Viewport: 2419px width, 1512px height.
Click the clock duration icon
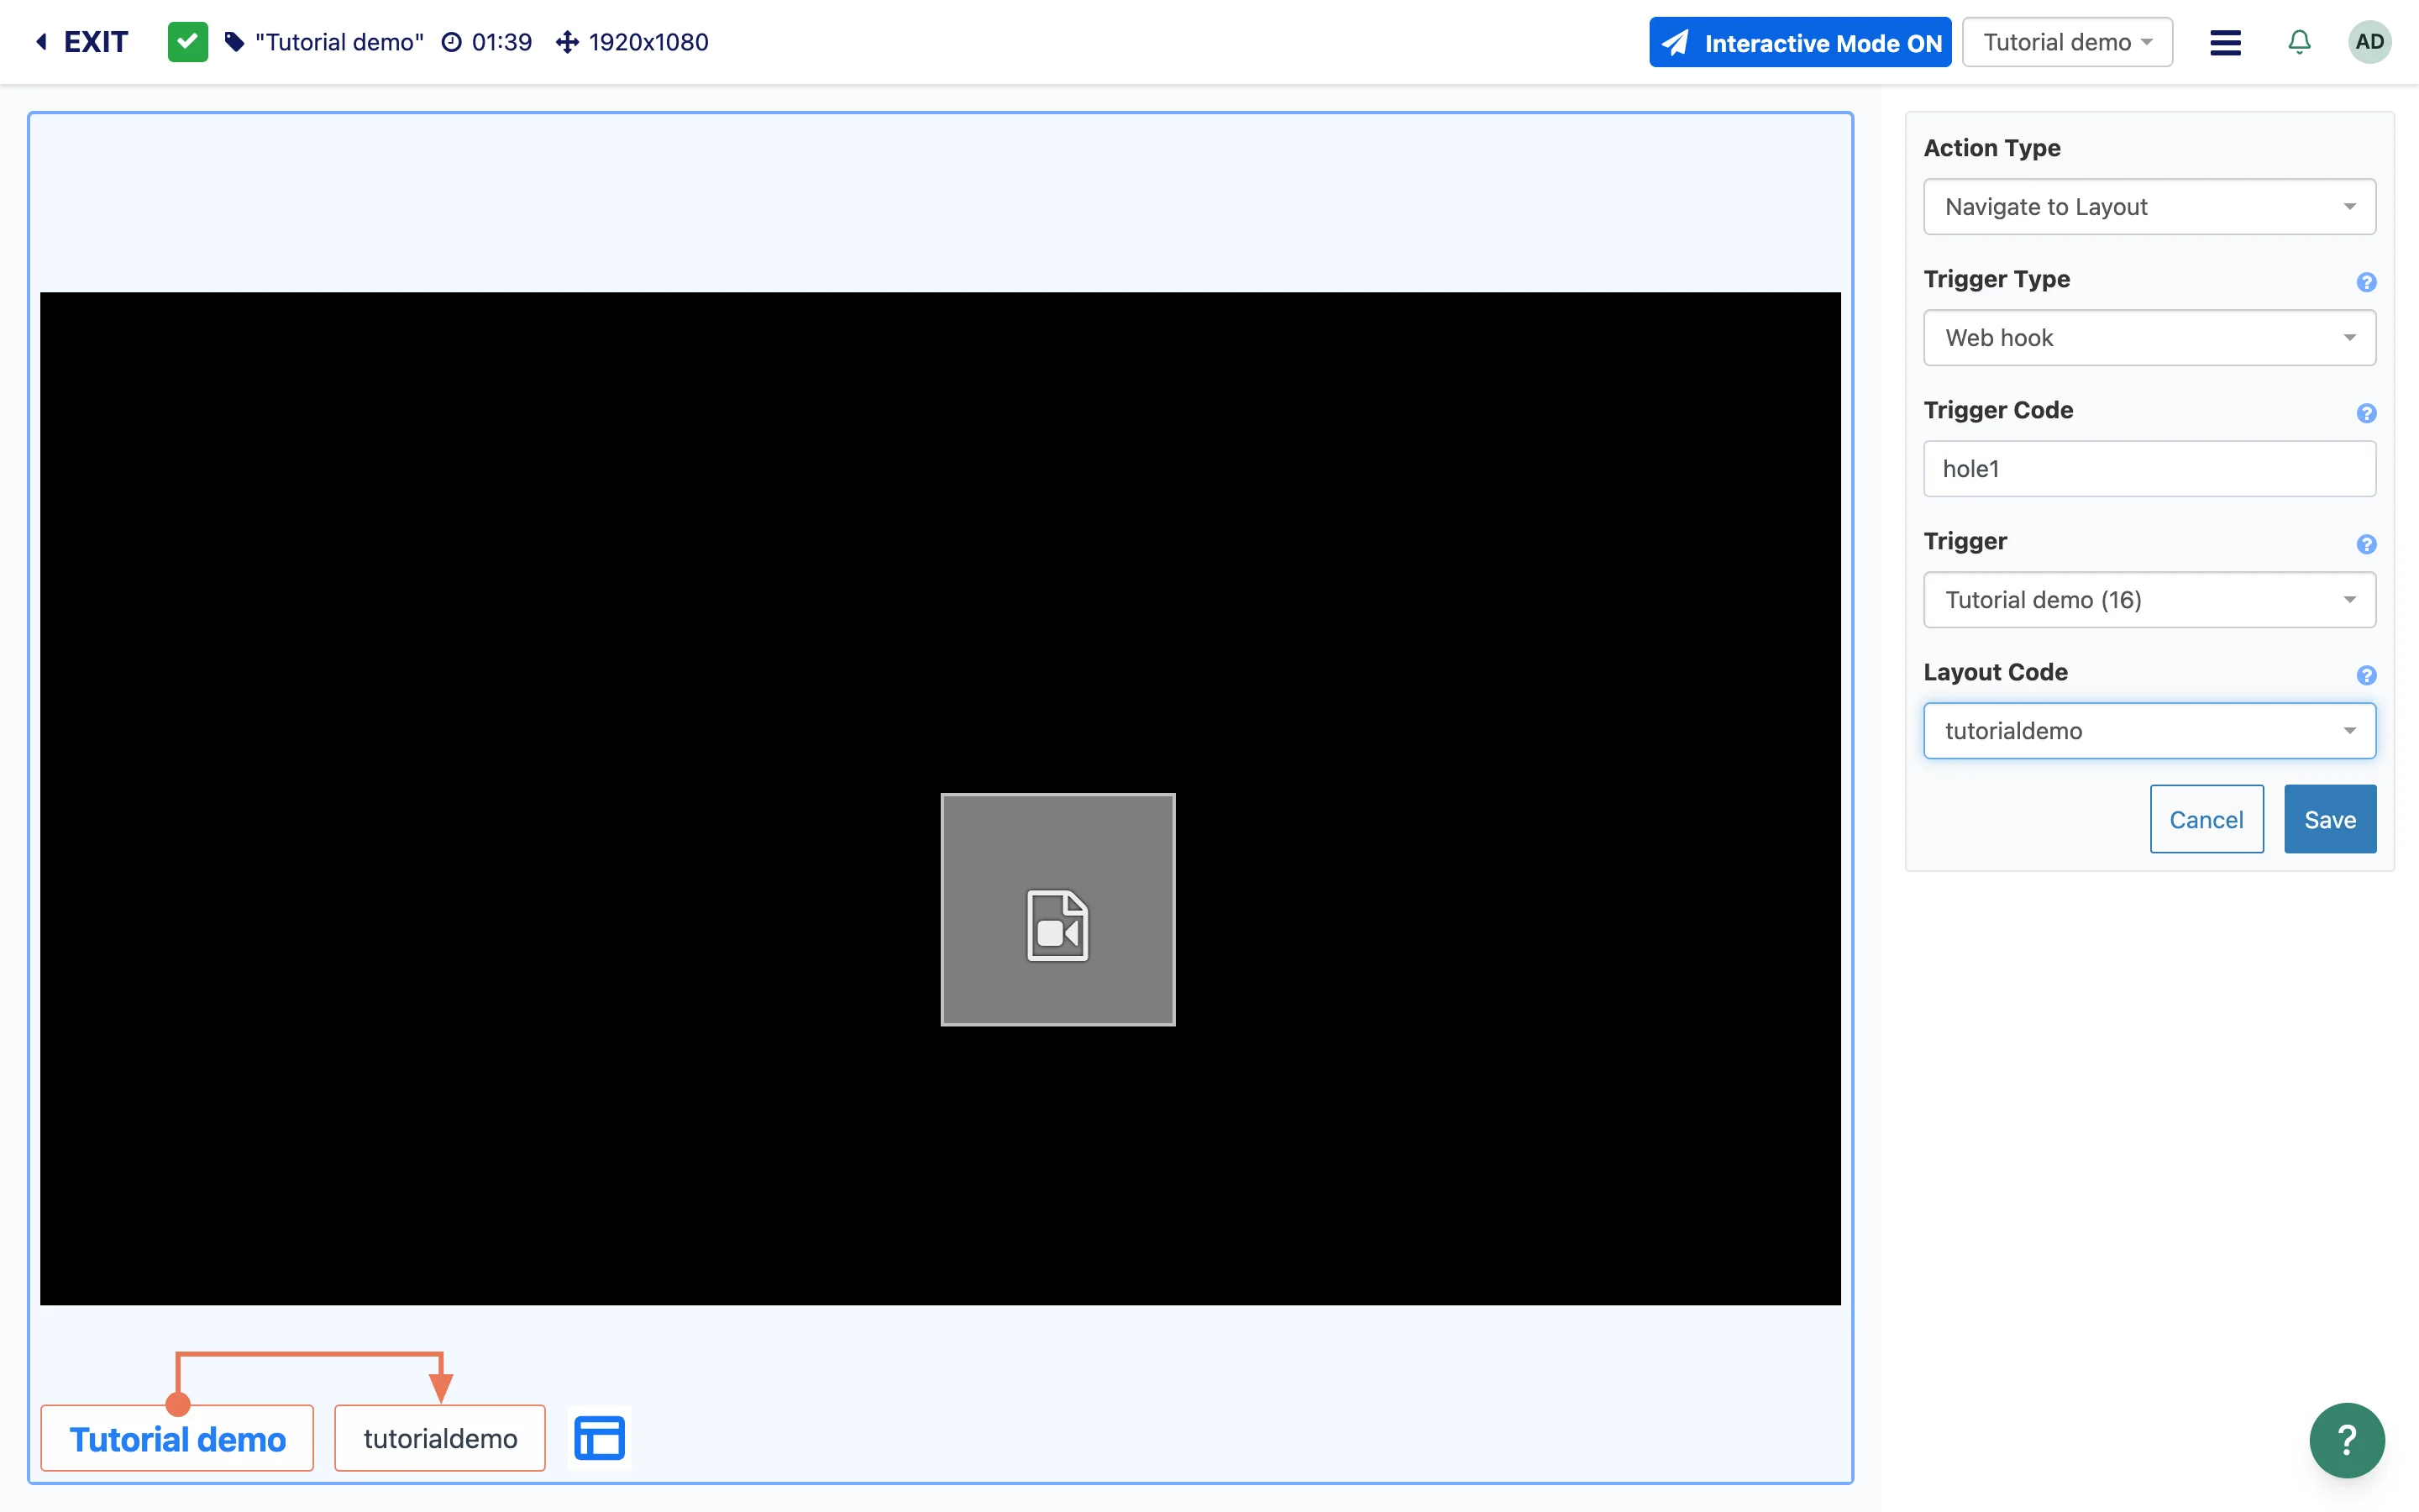point(452,42)
